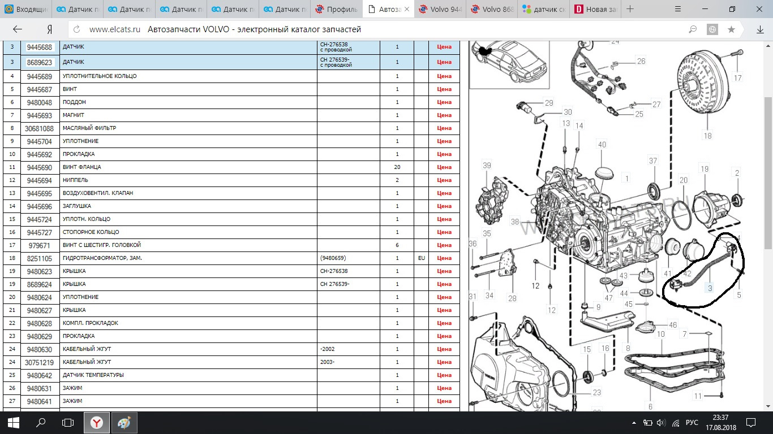Open the Wi-Fi network tray icon
Image resolution: width=773 pixels, height=434 pixels.
[675, 423]
